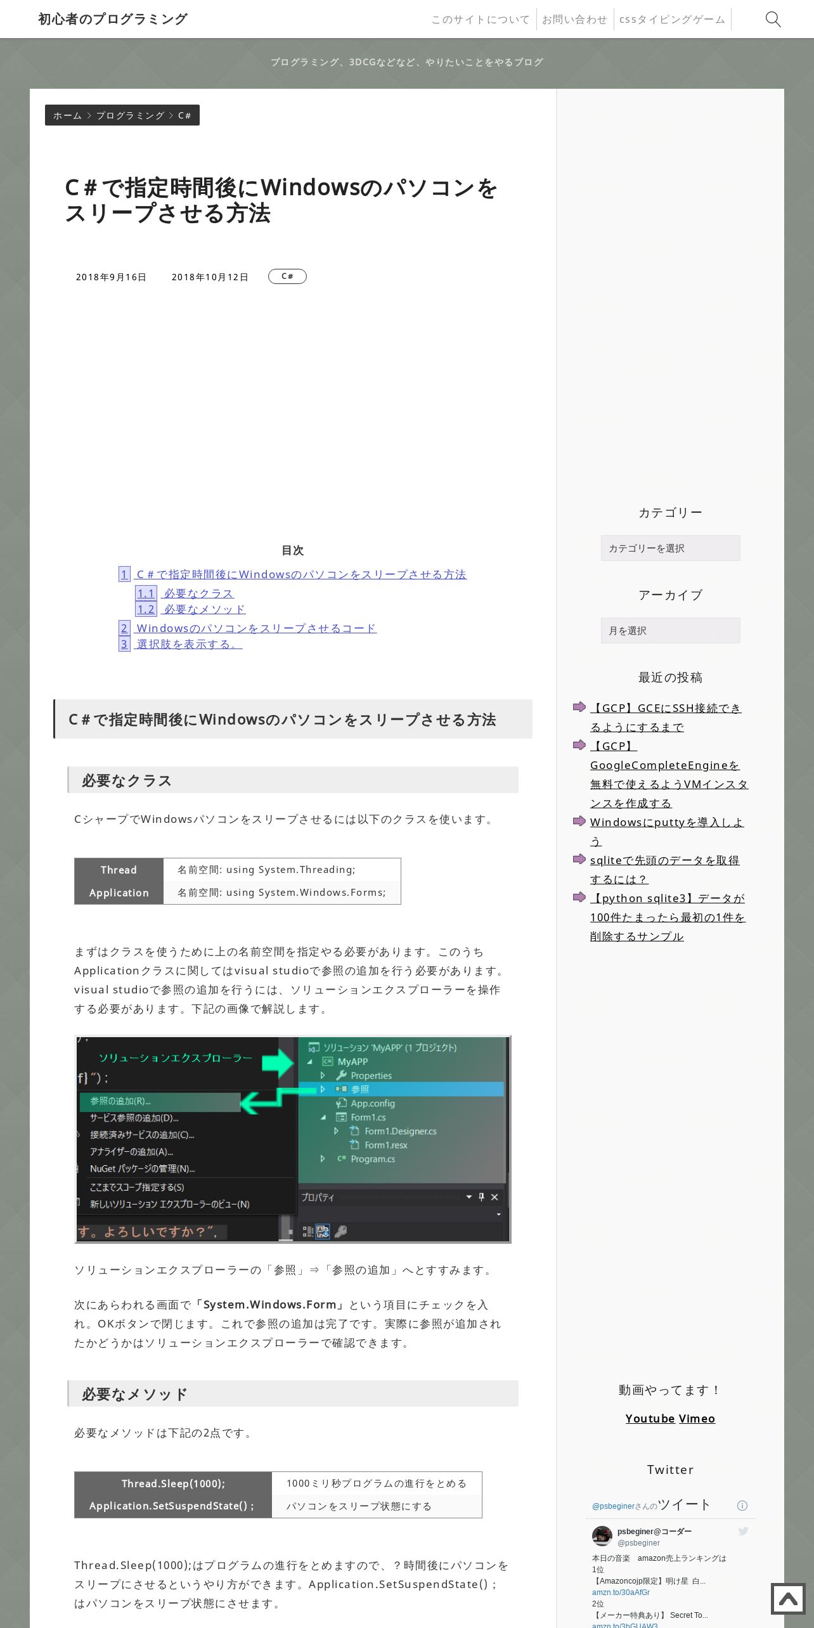Click the scroll-to-top arrow button
Image resolution: width=814 pixels, height=1628 pixels.
click(x=788, y=1598)
